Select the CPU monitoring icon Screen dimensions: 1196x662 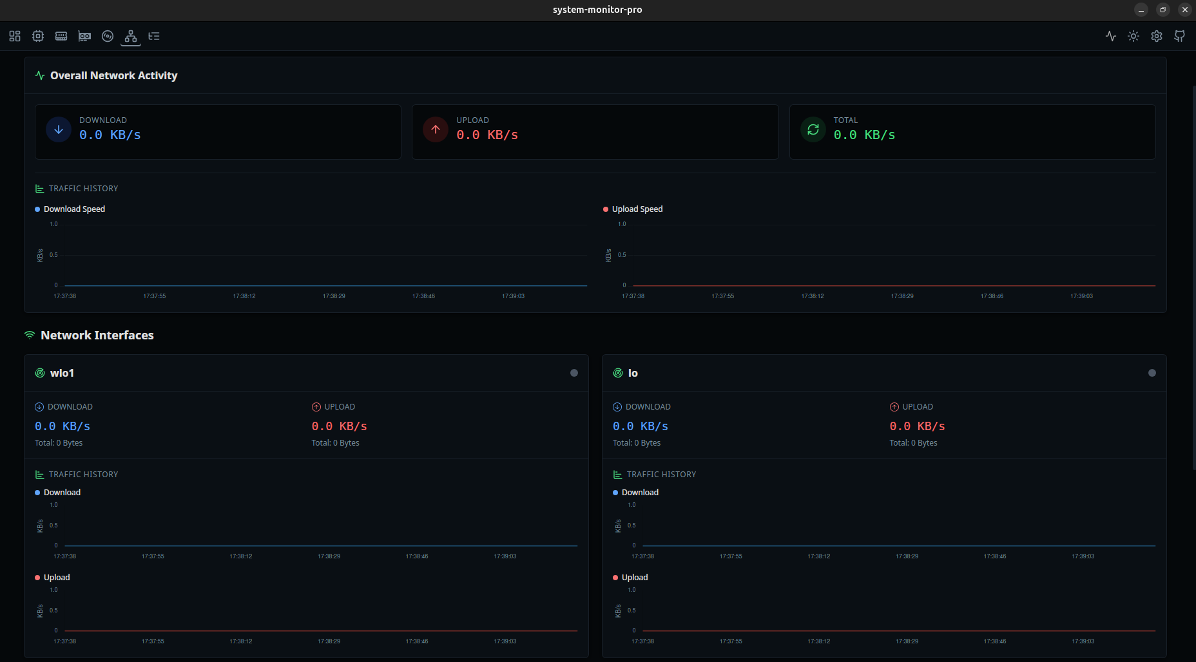click(37, 36)
